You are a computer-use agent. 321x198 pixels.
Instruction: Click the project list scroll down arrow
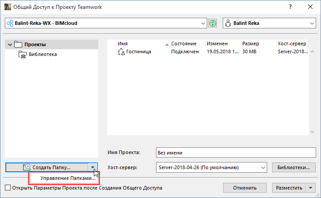312,132
